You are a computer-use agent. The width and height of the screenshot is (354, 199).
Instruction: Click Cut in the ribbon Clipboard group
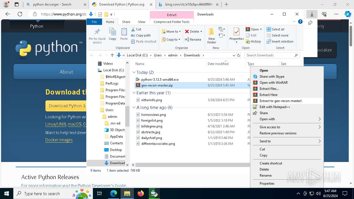[x=136, y=29]
